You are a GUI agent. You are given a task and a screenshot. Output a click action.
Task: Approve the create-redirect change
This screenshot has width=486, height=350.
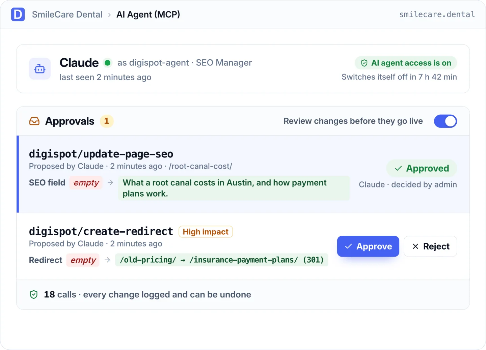[x=368, y=246]
